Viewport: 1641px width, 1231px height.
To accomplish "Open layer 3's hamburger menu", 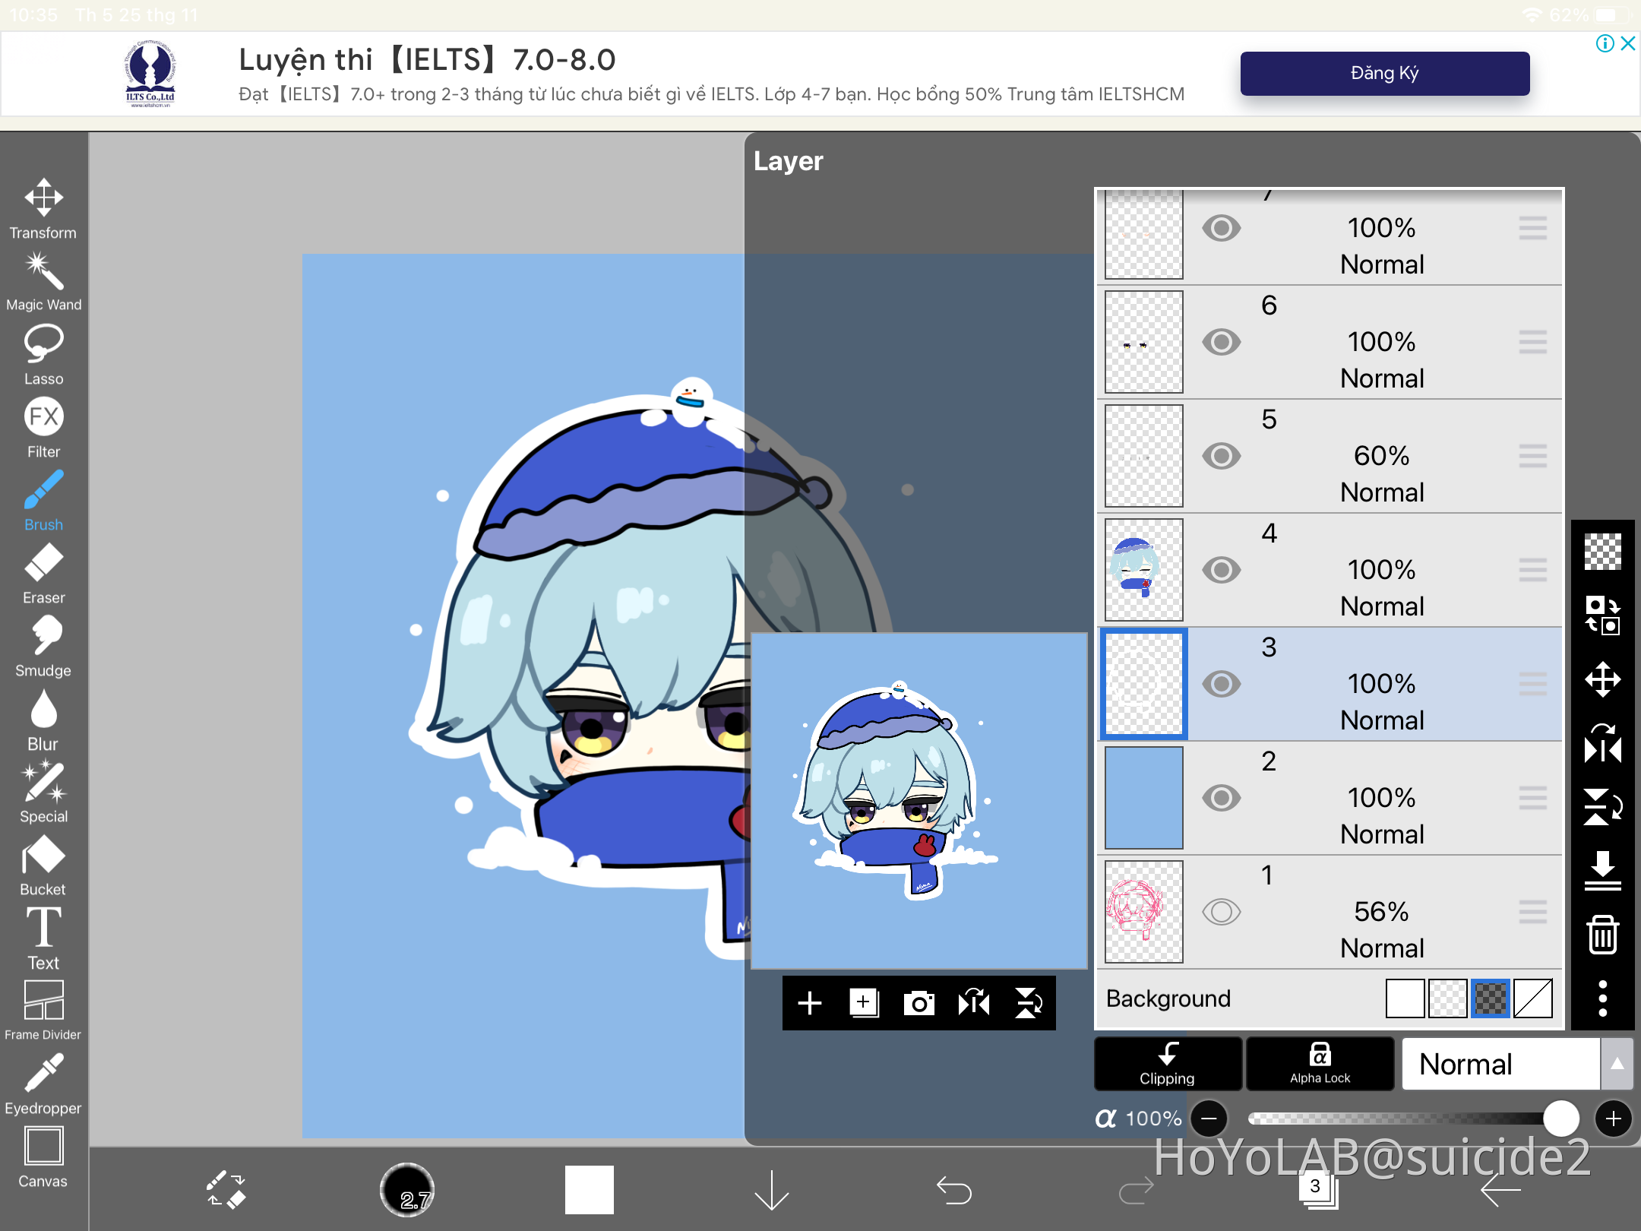I will point(1533,683).
